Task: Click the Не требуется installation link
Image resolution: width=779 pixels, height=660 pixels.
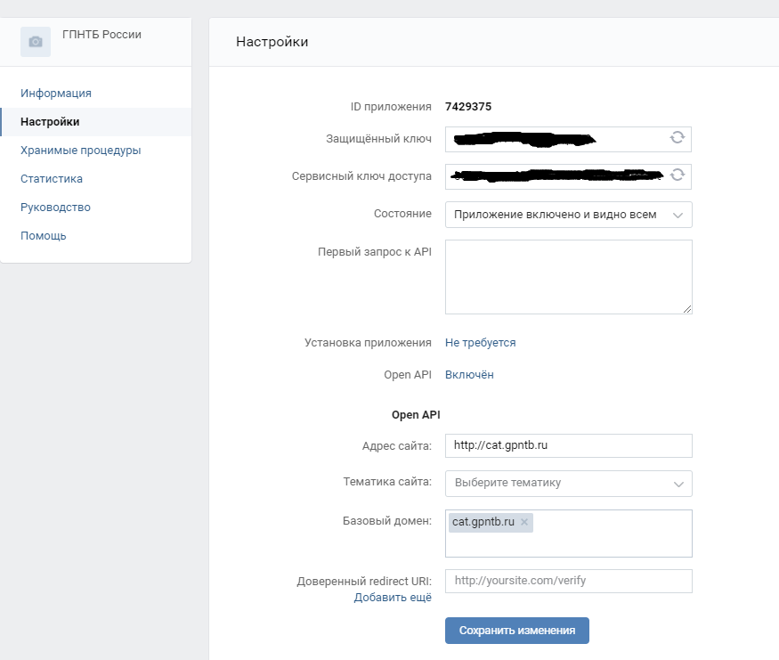Action: 480,343
